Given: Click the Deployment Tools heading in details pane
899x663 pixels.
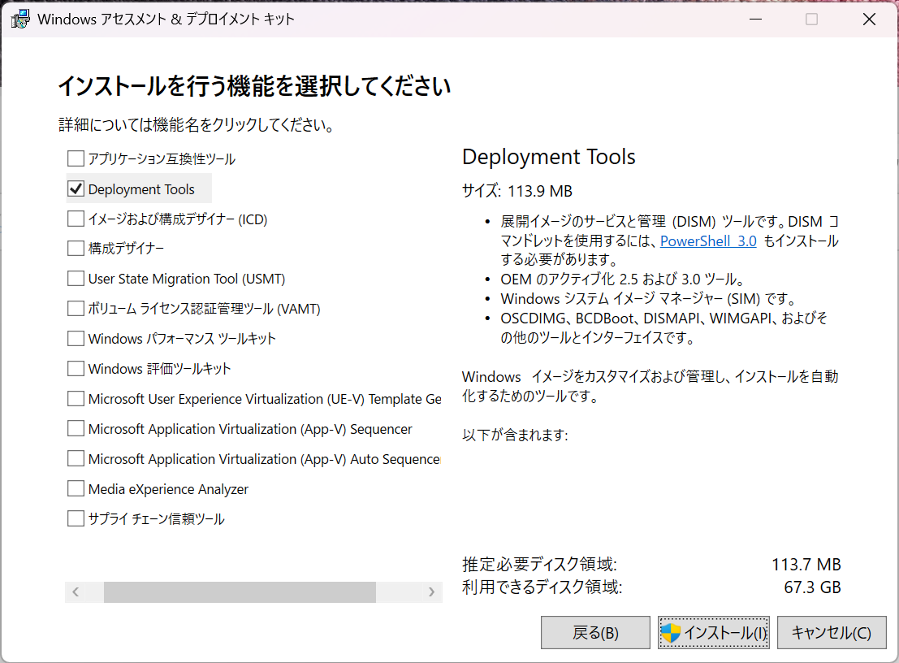Looking at the screenshot, I should point(549,157).
